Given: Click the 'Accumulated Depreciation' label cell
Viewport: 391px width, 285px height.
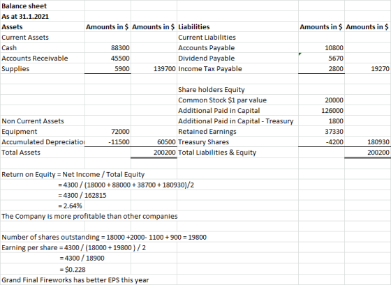Looking at the screenshot, I should pos(43,142).
